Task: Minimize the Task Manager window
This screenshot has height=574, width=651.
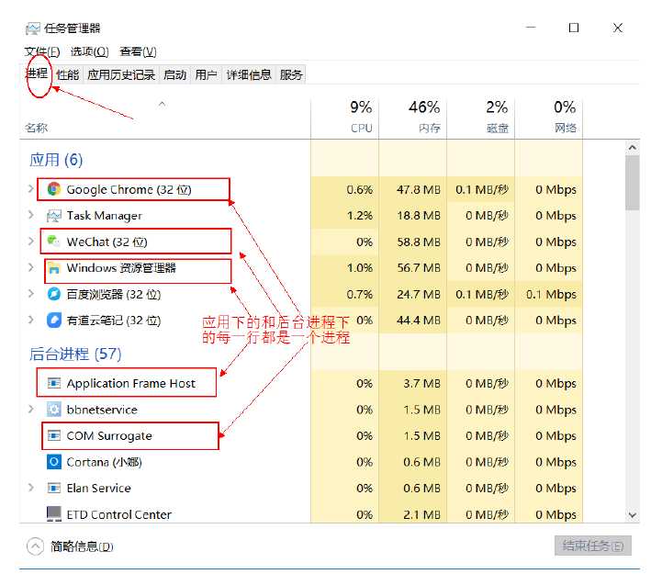Action: pyautogui.click(x=531, y=28)
